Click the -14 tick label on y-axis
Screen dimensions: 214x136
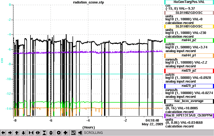pos(8,108)
